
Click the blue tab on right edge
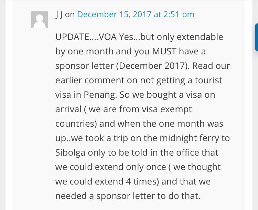[256, 37]
